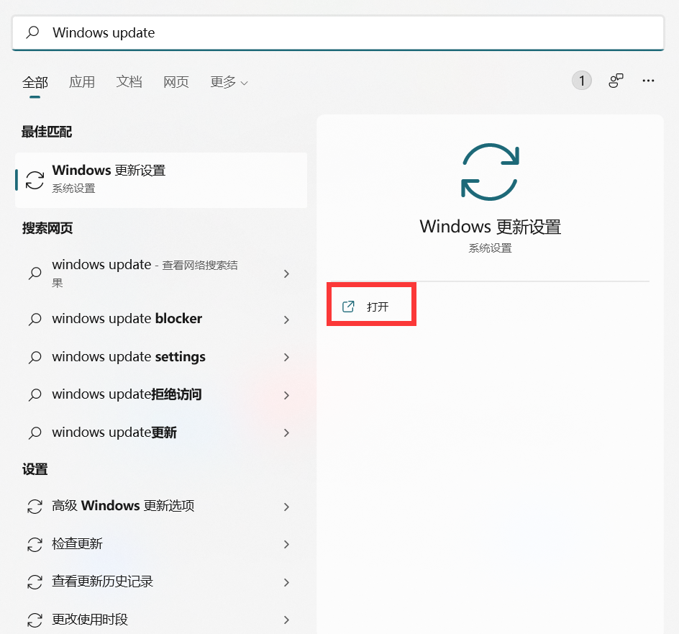Click the magnifier icon in the search box
This screenshot has height=634, width=679.
[32, 32]
